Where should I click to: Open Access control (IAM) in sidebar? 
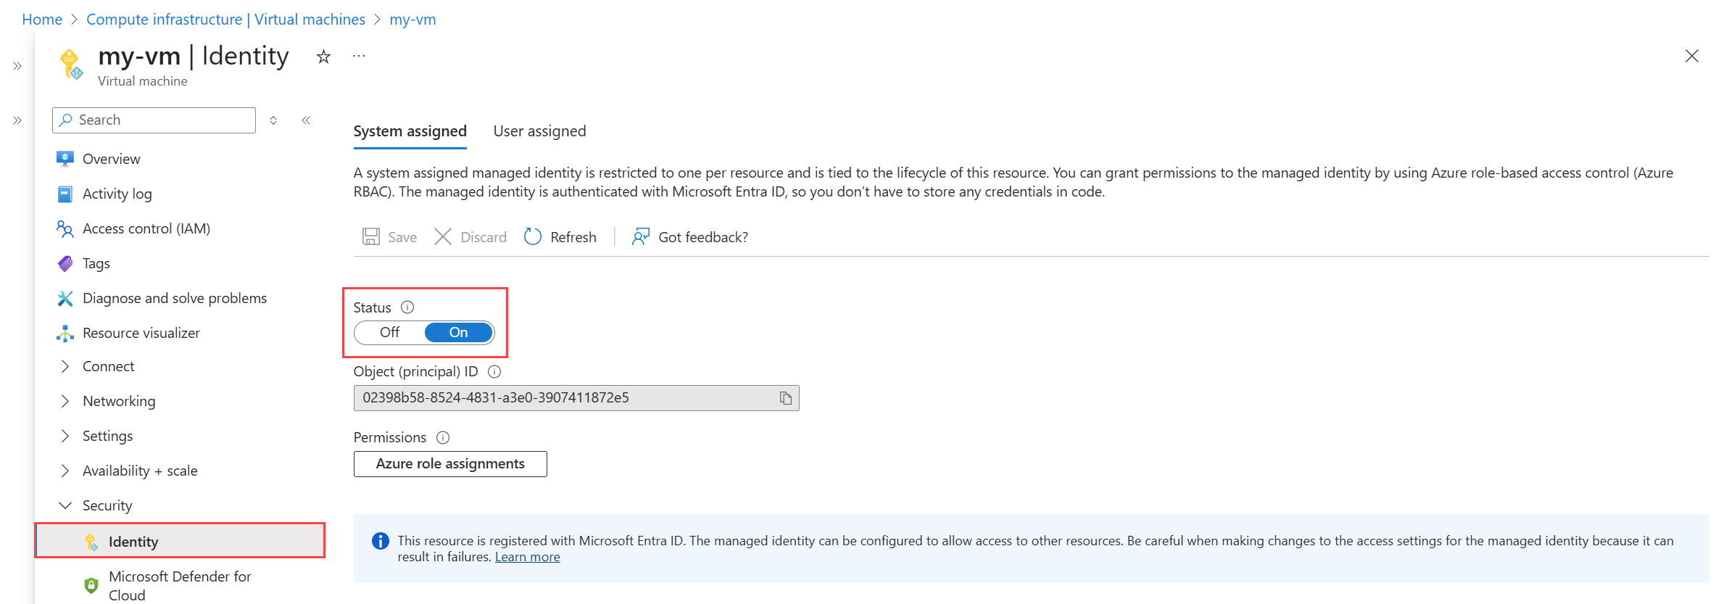pyautogui.click(x=146, y=228)
